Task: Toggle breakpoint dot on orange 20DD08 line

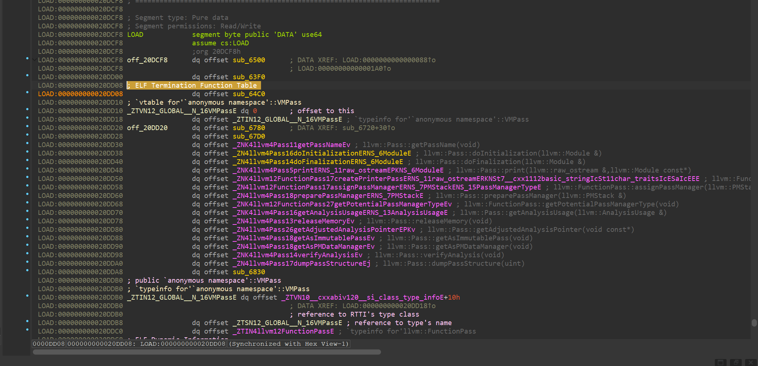Action: [27, 93]
